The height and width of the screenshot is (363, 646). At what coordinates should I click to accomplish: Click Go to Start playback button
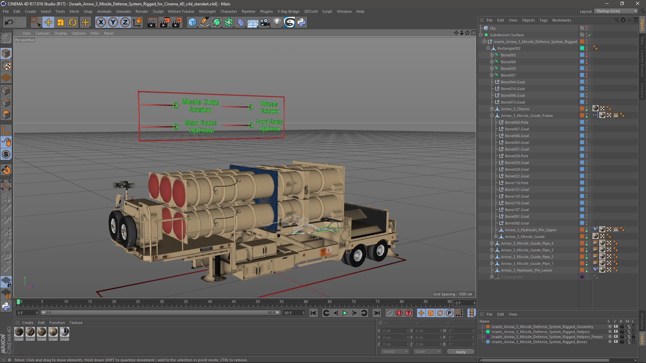pos(314,313)
